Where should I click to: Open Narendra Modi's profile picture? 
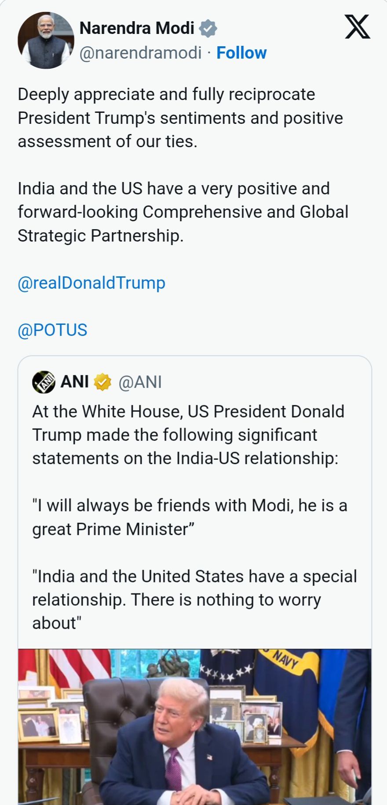click(46, 41)
